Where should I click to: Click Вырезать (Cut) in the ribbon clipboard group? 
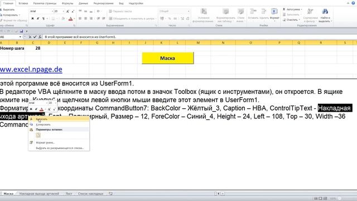pyautogui.click(x=7, y=9)
